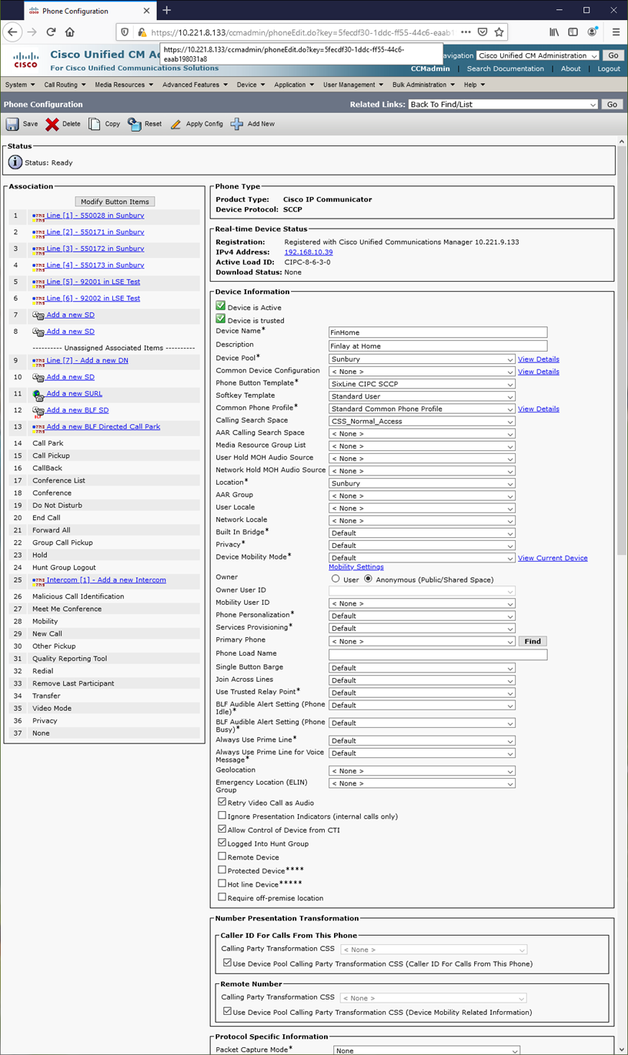
Task: Expand the Related Links dropdown
Action: coord(503,105)
